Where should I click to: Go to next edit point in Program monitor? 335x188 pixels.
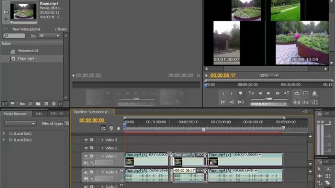[286, 93]
